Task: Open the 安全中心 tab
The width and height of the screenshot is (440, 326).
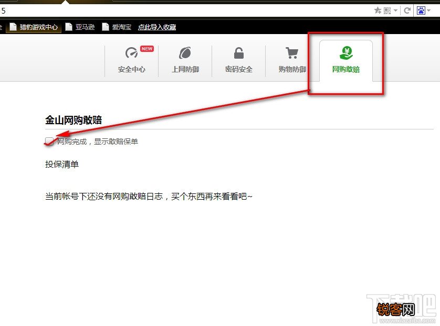Action: tap(132, 60)
